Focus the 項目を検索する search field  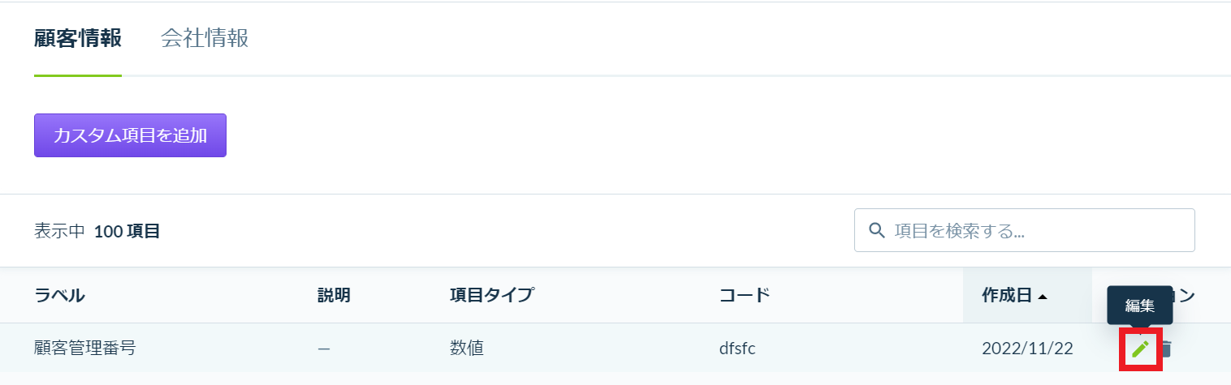pos(1025,230)
